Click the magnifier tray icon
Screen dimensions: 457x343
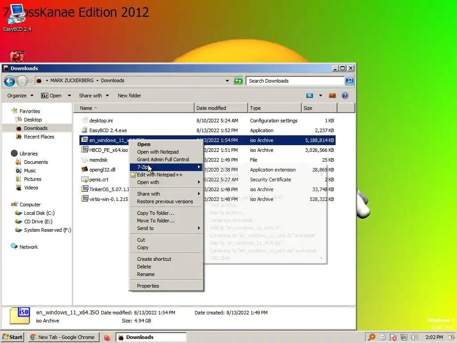click(x=372, y=338)
